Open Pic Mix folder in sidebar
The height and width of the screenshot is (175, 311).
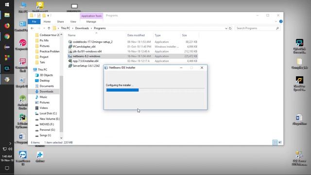[x=44, y=40]
